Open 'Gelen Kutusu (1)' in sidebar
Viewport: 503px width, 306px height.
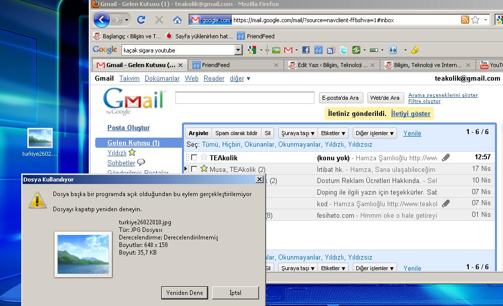coord(134,143)
